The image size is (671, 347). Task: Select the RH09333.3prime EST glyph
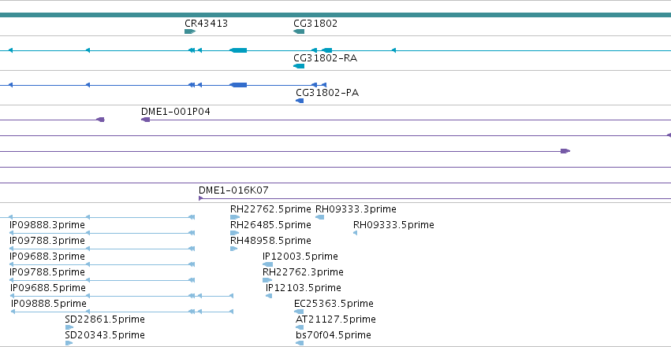319,217
